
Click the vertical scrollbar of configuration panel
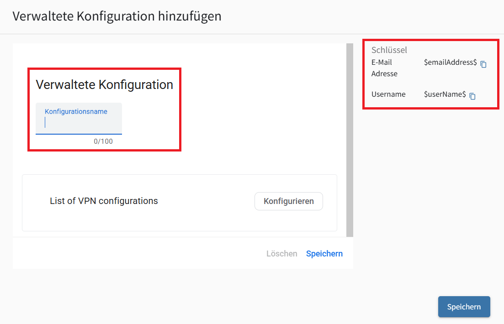(350, 140)
